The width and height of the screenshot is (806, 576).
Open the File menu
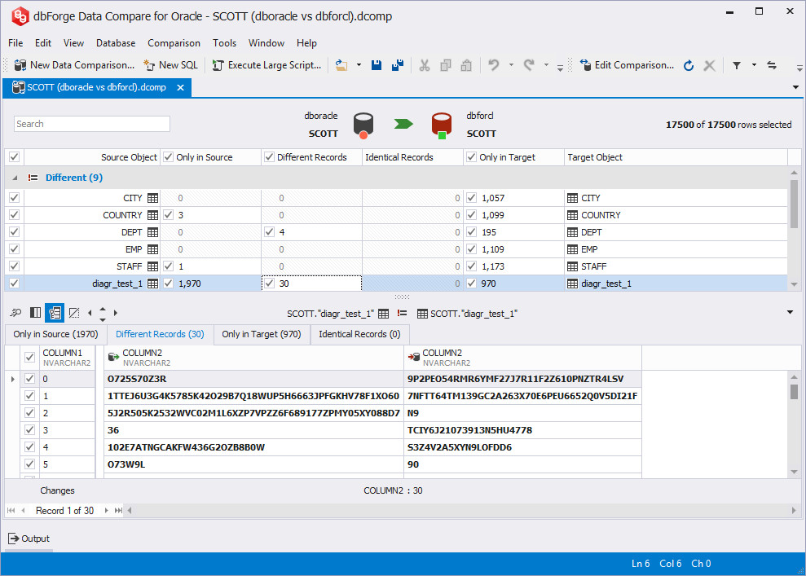coord(15,43)
